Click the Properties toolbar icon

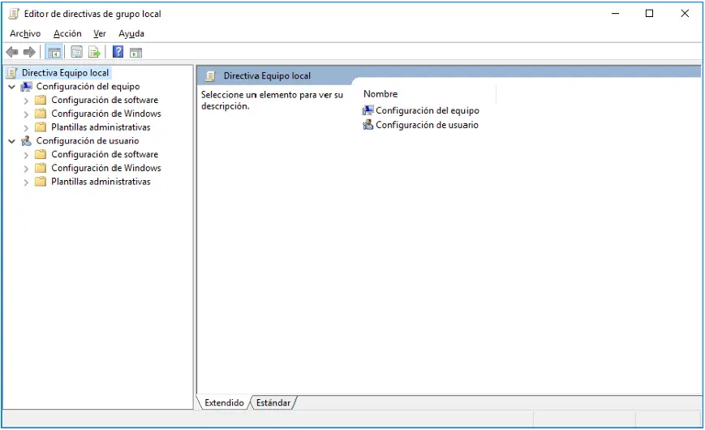click(x=77, y=52)
